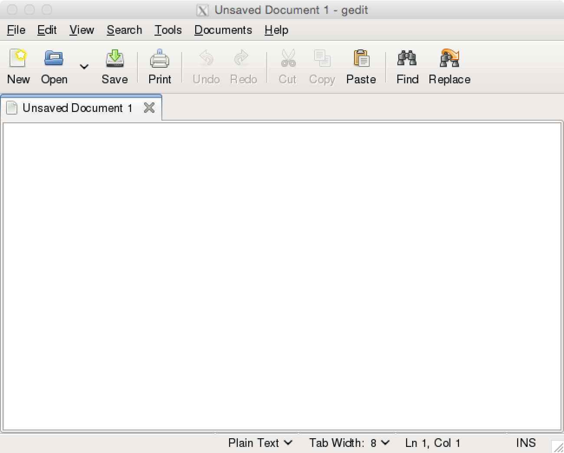Click the Redo arrow icon
The image size is (564, 453).
(x=242, y=58)
